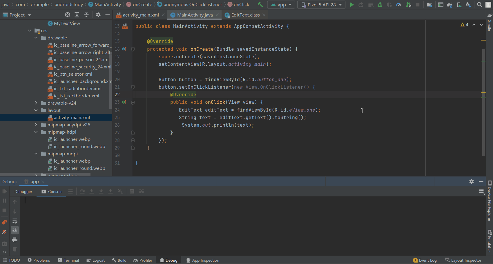This screenshot has height=264, width=493.
Task: Click the Select Opened File target icon
Action: pyautogui.click(x=68, y=15)
